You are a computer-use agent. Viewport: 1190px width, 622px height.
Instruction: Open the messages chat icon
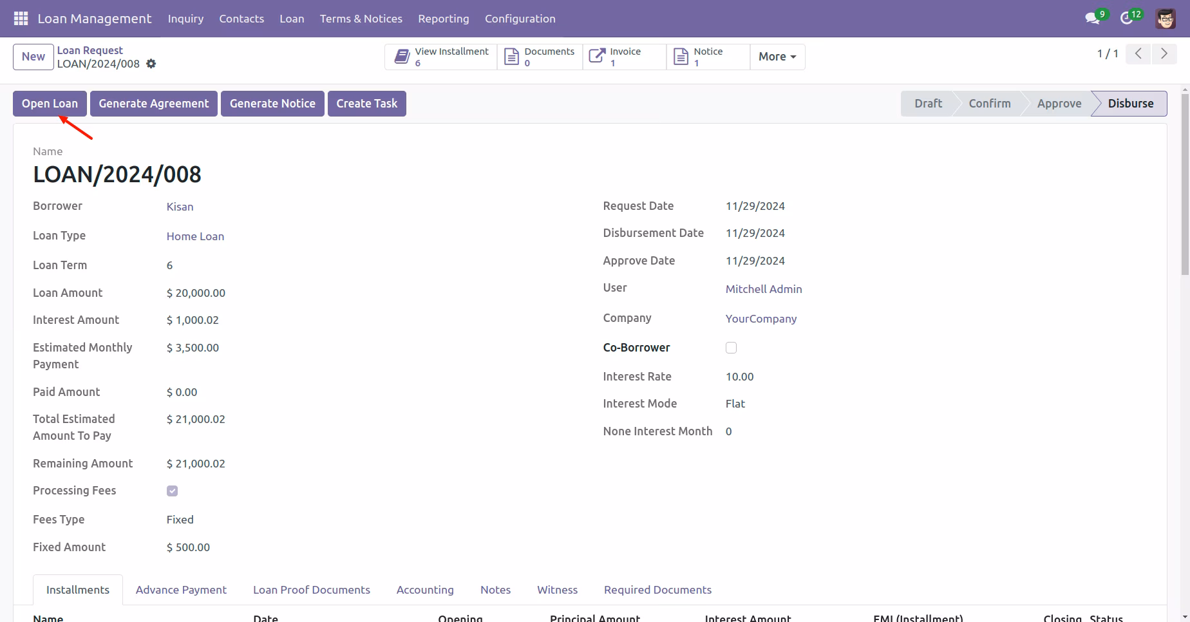[x=1092, y=19]
